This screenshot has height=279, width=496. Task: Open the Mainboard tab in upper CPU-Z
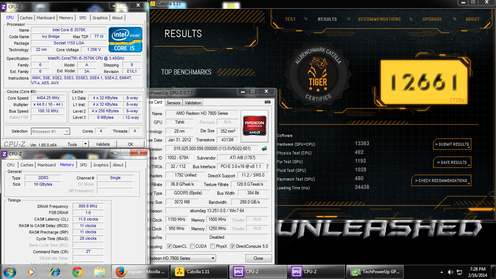pyautogui.click(x=46, y=18)
